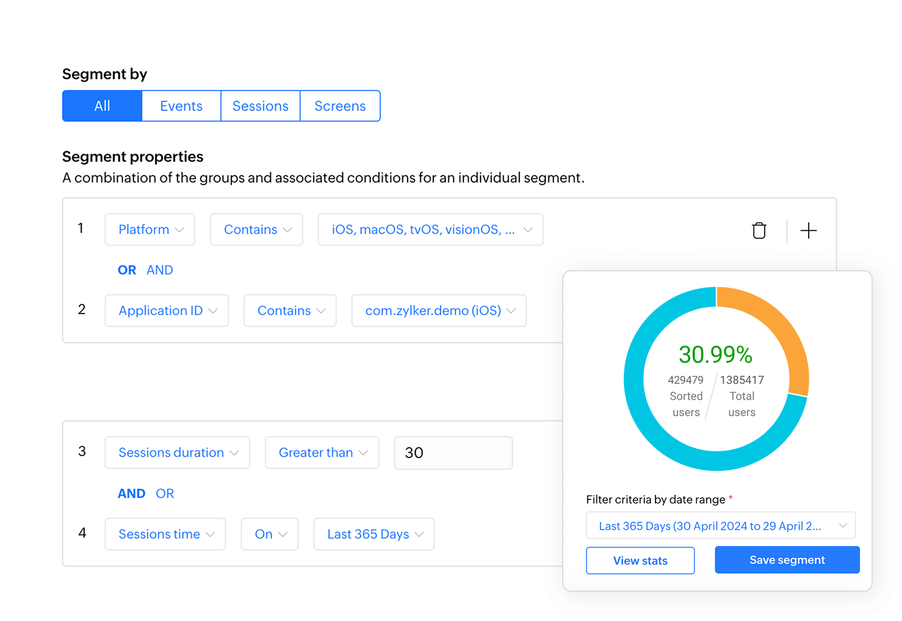Expand the iOS, macOS, tvOS values dropdown
Screen dimensions: 902x621
click(431, 229)
